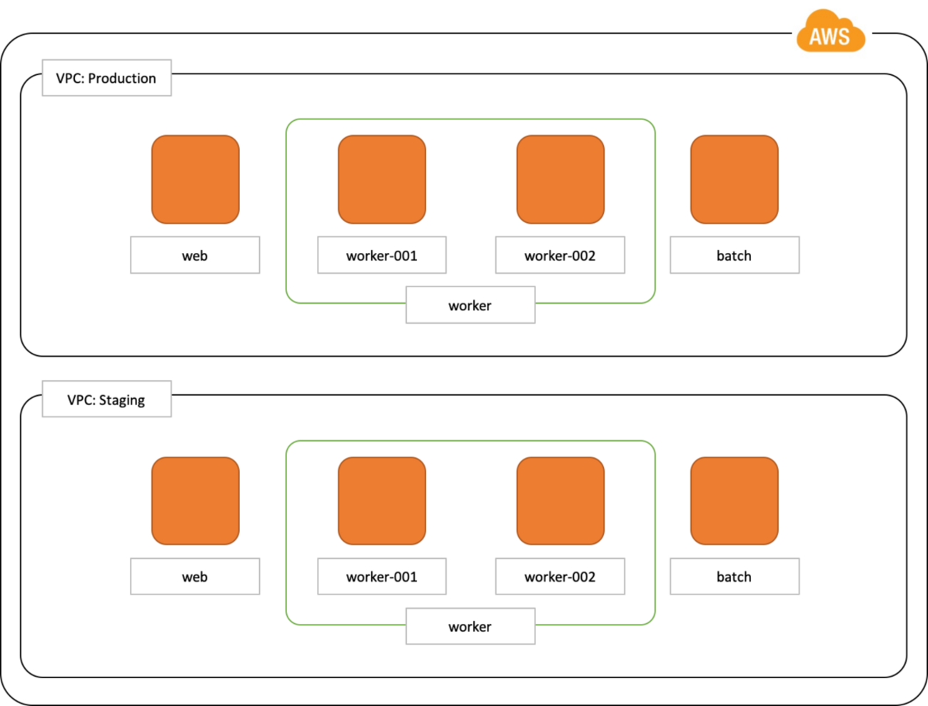Select the Production web instance icon
The image size is (928, 706).
[196, 179]
